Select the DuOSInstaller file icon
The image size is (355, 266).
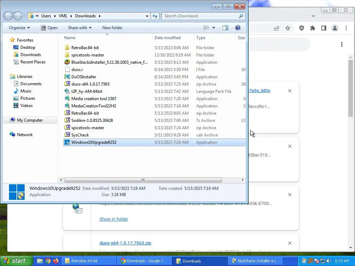pyautogui.click(x=67, y=77)
